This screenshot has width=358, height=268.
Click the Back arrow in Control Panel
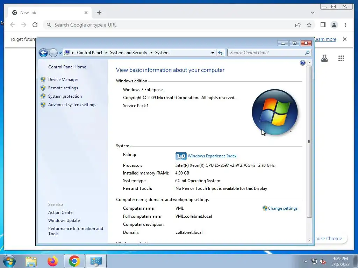point(43,53)
